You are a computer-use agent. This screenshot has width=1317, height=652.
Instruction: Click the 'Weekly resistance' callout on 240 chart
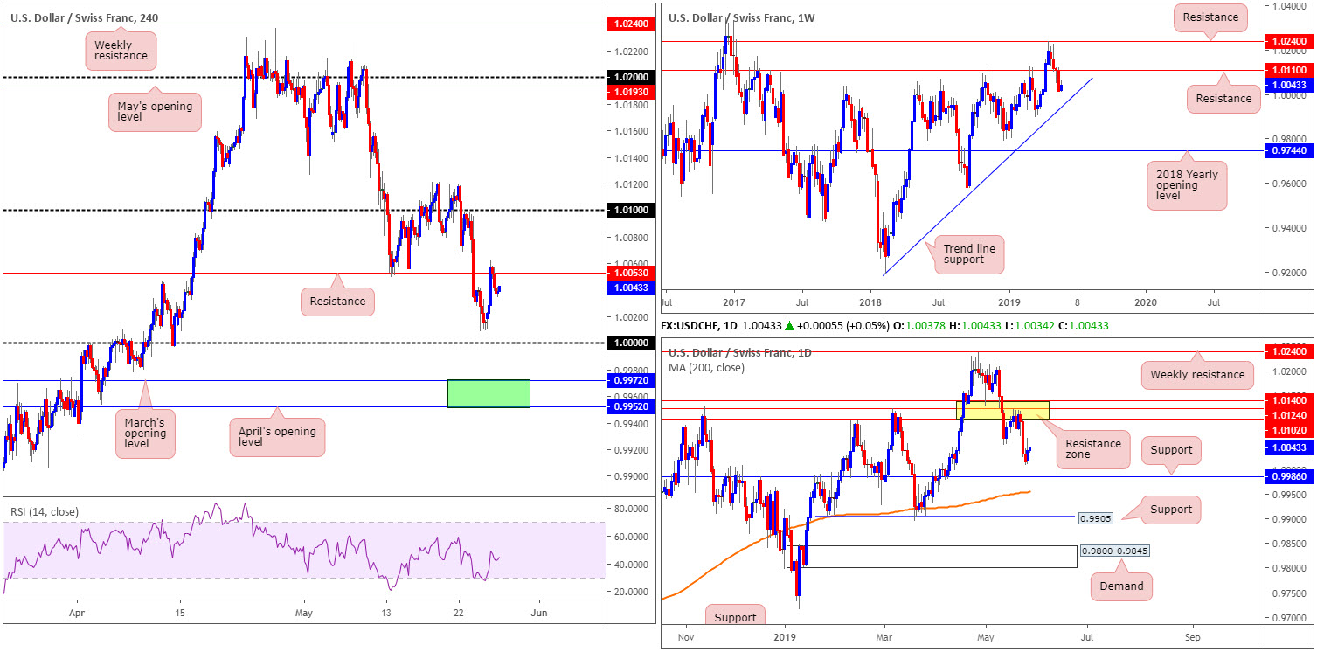(121, 52)
